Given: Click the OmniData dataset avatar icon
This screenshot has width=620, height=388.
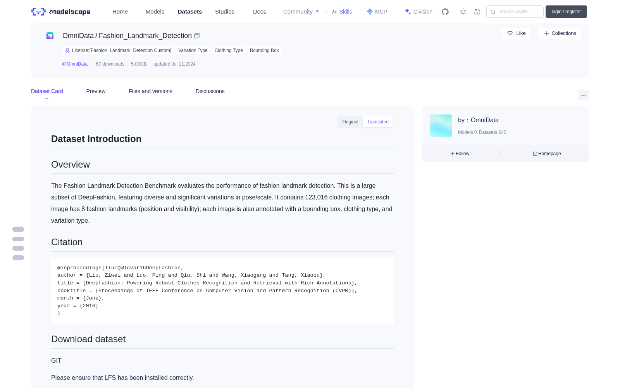Looking at the screenshot, I should [x=50, y=36].
